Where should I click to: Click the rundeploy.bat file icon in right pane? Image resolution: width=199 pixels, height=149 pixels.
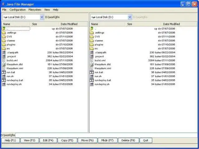click(x=92, y=80)
